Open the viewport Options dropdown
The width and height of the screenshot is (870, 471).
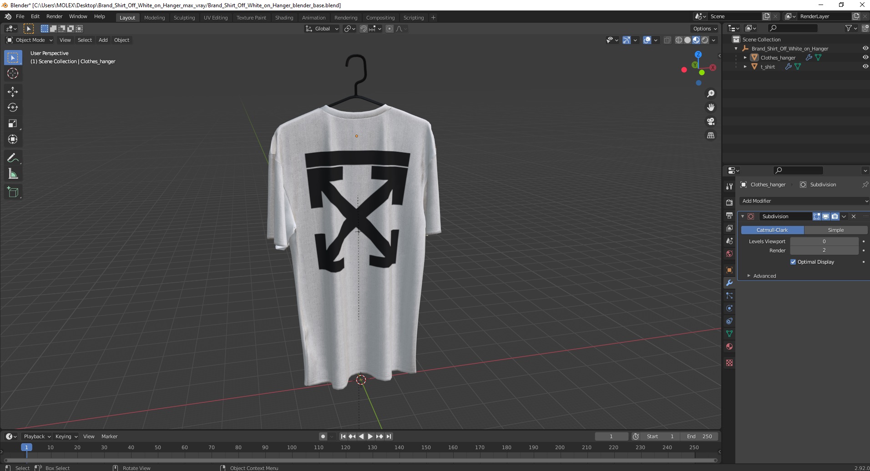click(x=705, y=29)
